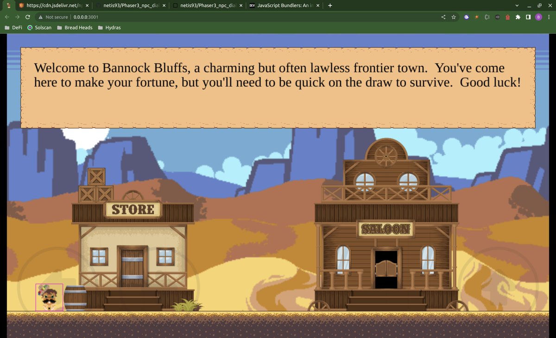Close the cdn.jsdelivr.net tab

pyautogui.click(x=87, y=6)
